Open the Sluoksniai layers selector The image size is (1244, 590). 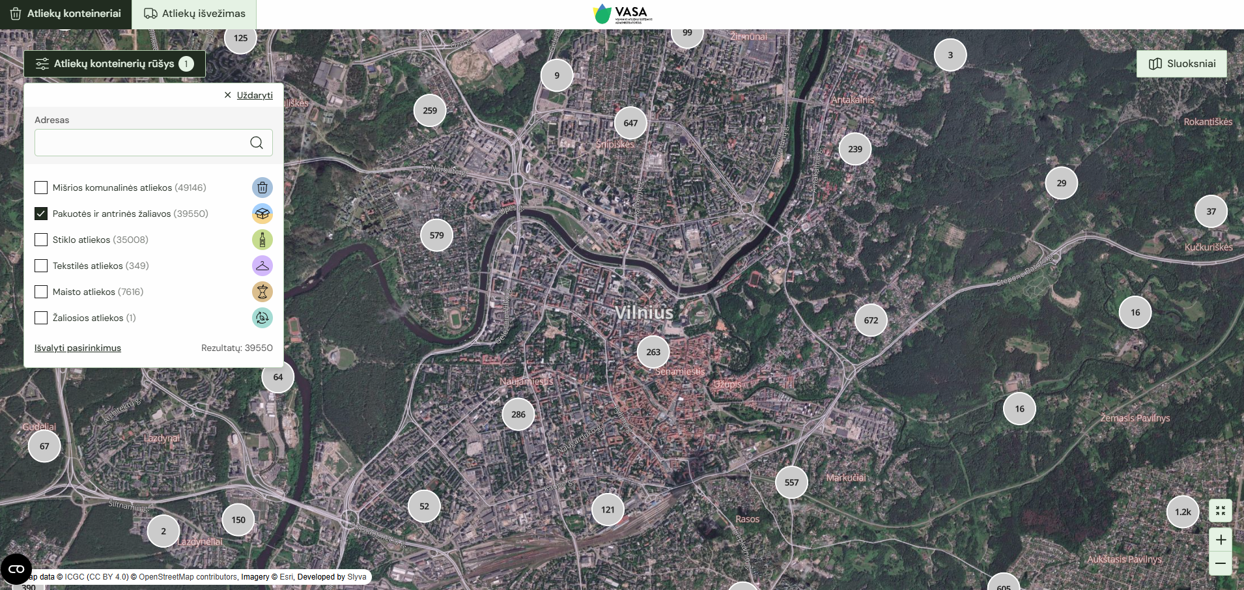click(1181, 64)
